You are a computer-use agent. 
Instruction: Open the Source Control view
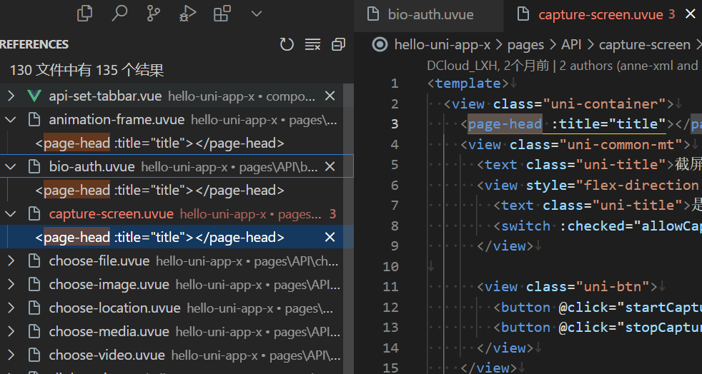(154, 14)
